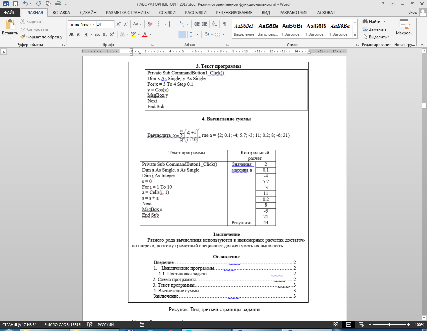Select the Выделение style in gallery
Screen dimensions: 427x331
point(244,29)
